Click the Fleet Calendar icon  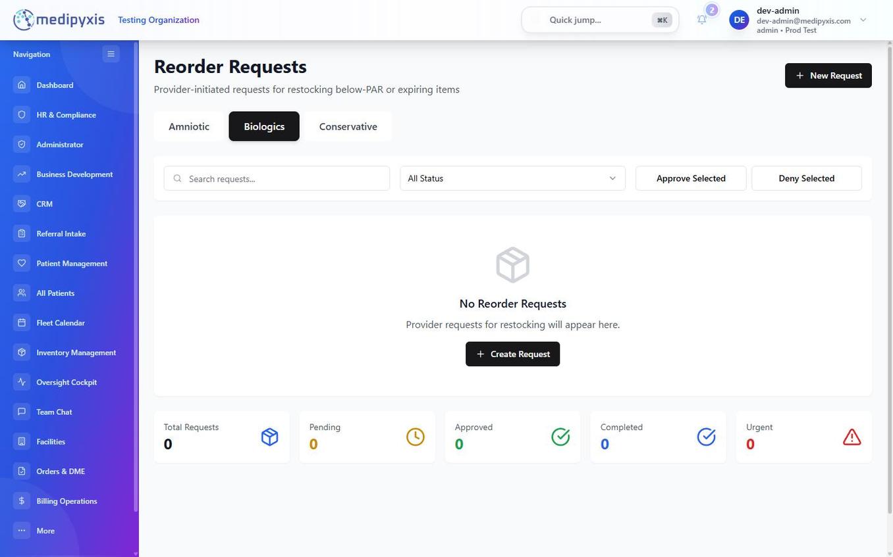(x=22, y=323)
